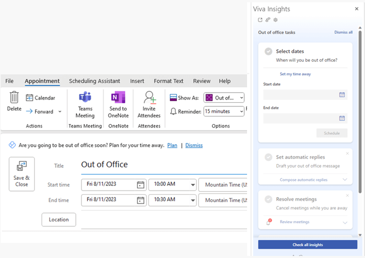
Task: Click the Viva Insights scrollbar down arrow
Action: pyautogui.click(x=360, y=235)
